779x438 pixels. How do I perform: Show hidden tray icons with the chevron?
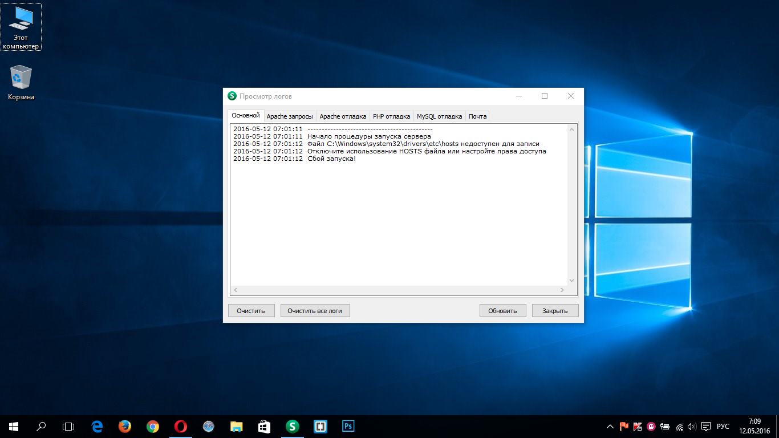click(610, 426)
